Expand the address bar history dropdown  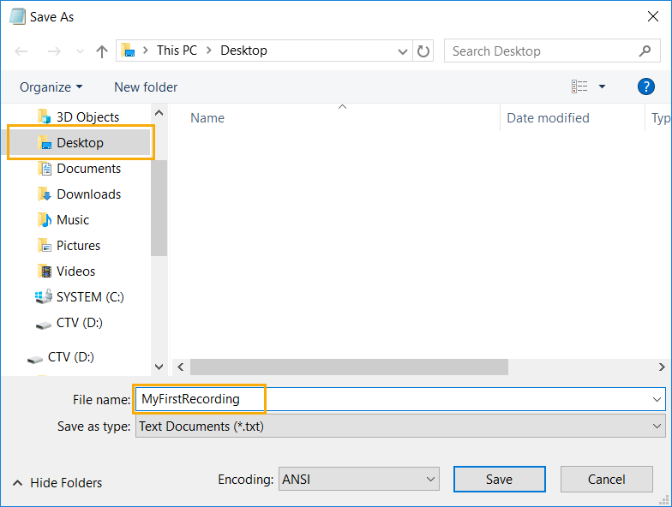pyautogui.click(x=403, y=51)
